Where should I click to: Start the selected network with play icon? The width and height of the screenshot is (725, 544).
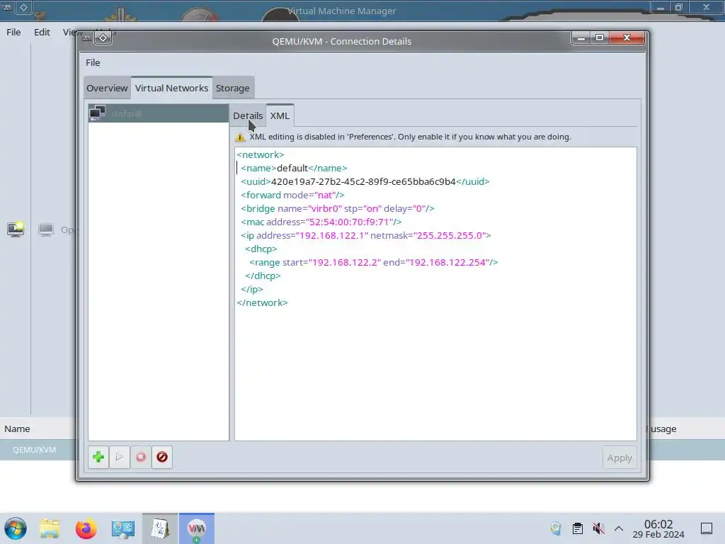click(119, 458)
